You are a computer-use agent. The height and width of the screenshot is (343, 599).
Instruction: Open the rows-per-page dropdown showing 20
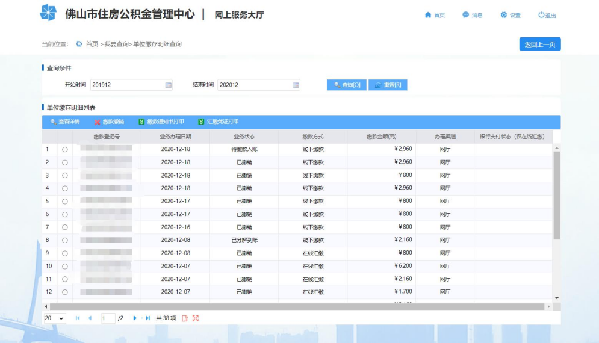(x=55, y=318)
